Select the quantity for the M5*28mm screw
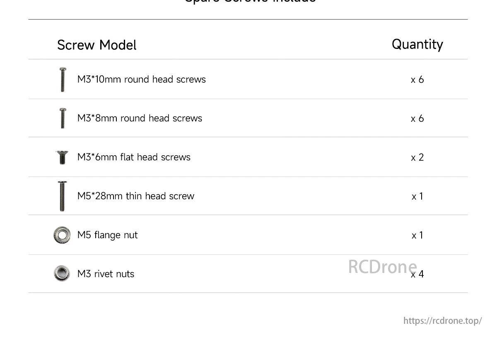 point(417,196)
